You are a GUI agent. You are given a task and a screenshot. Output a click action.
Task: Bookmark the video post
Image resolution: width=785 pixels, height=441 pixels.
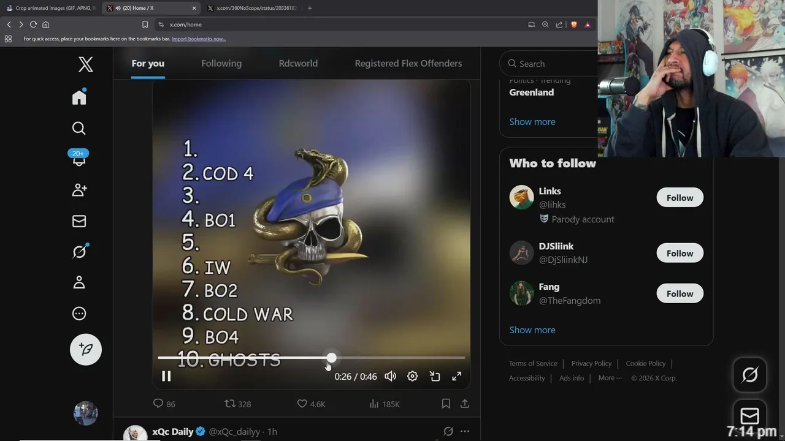coord(446,404)
